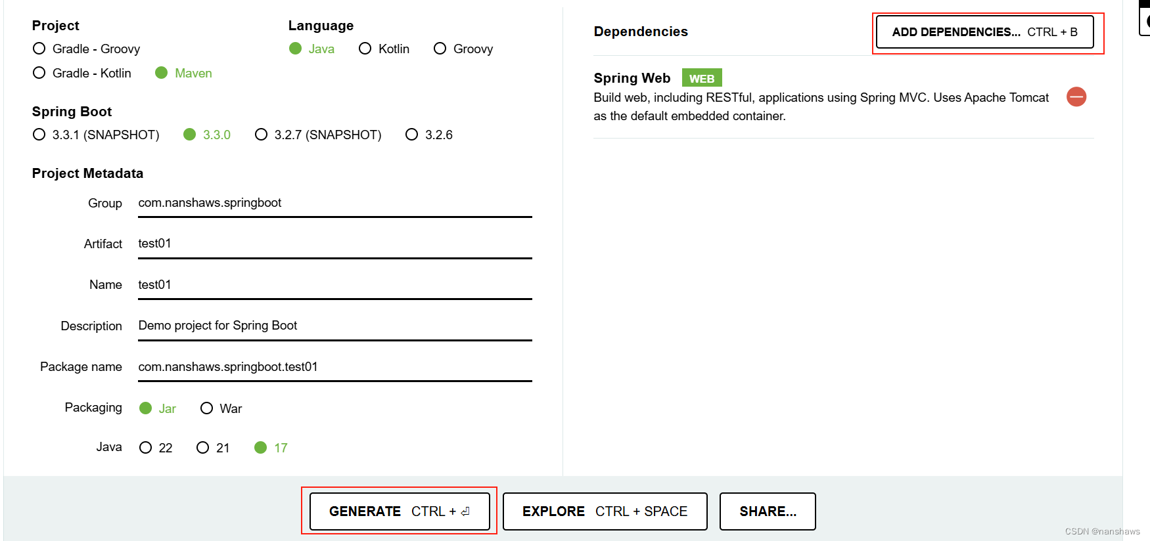Select Gradle - Kotlin project option
1150x541 pixels.
pyautogui.click(x=39, y=73)
